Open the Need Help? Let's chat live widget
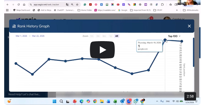This screenshot has width=205, height=105. (27, 94)
